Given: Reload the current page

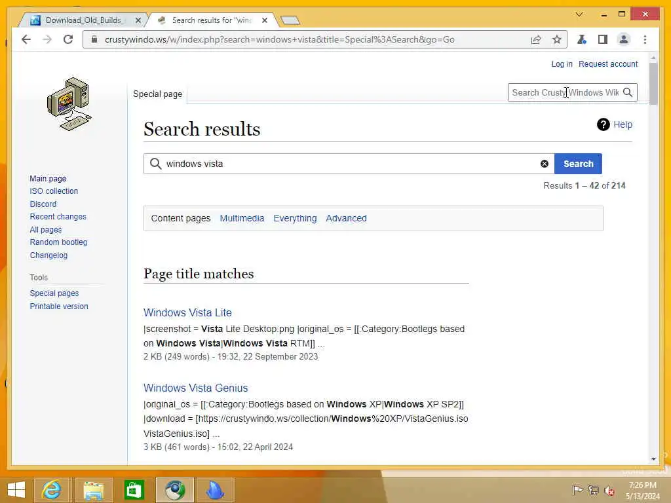Looking at the screenshot, I should [x=68, y=40].
